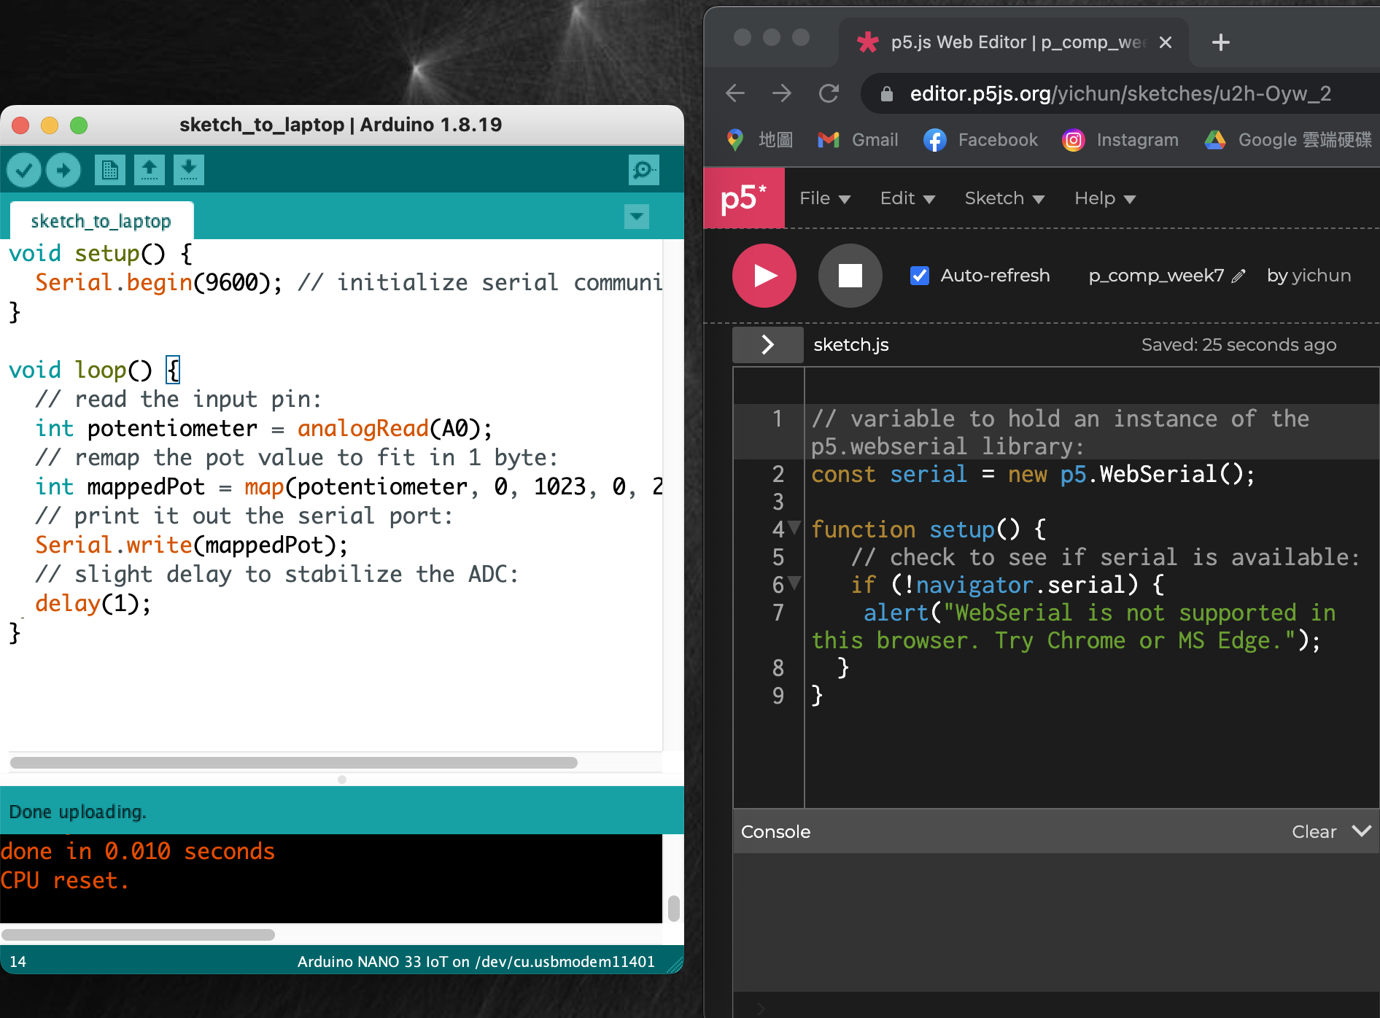The height and width of the screenshot is (1018, 1380).
Task: Expand the p5.js file sidebar
Action: (767, 345)
